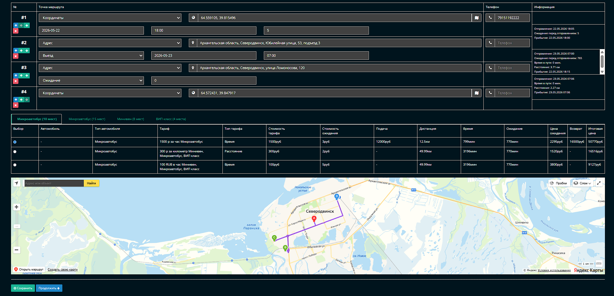Click the Продолжить button
This screenshot has height=296, width=614.
tap(49, 288)
